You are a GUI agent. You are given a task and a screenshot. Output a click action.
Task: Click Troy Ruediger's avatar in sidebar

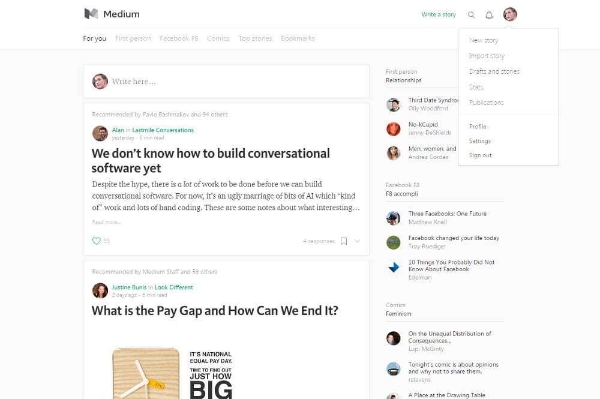(394, 242)
